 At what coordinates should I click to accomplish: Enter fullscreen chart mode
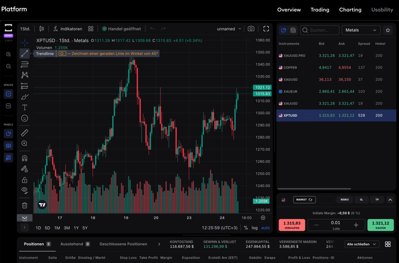click(266, 29)
